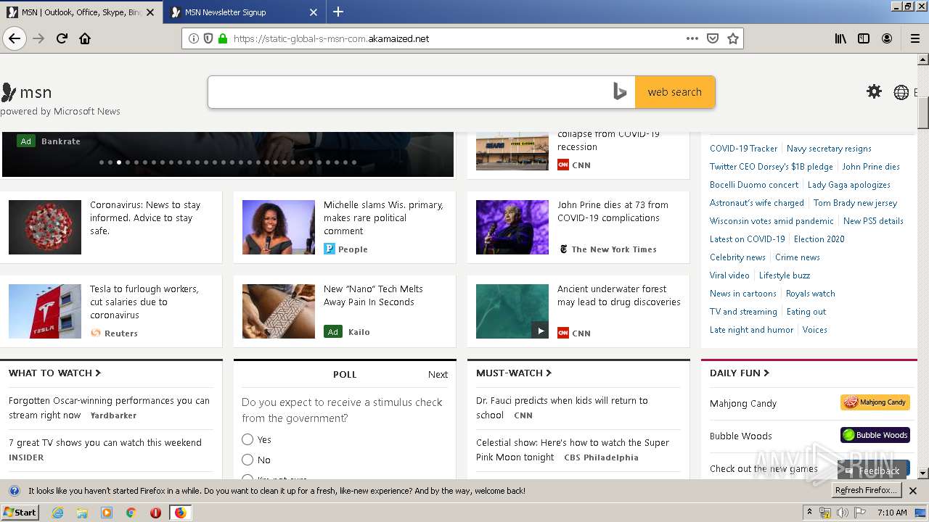
Task: Open the Feedback button
Action: pos(873,471)
